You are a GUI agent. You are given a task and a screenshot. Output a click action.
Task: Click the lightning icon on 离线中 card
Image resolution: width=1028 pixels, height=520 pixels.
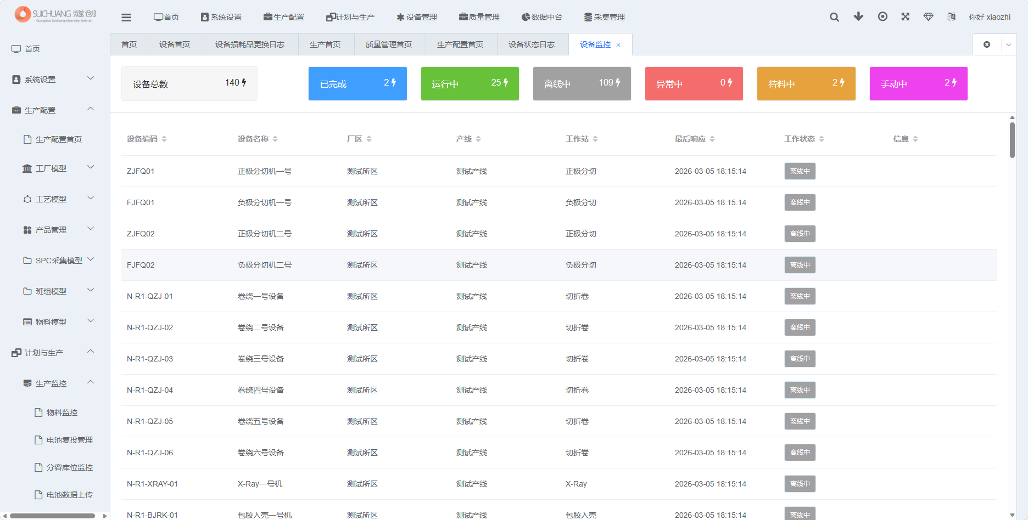618,82
